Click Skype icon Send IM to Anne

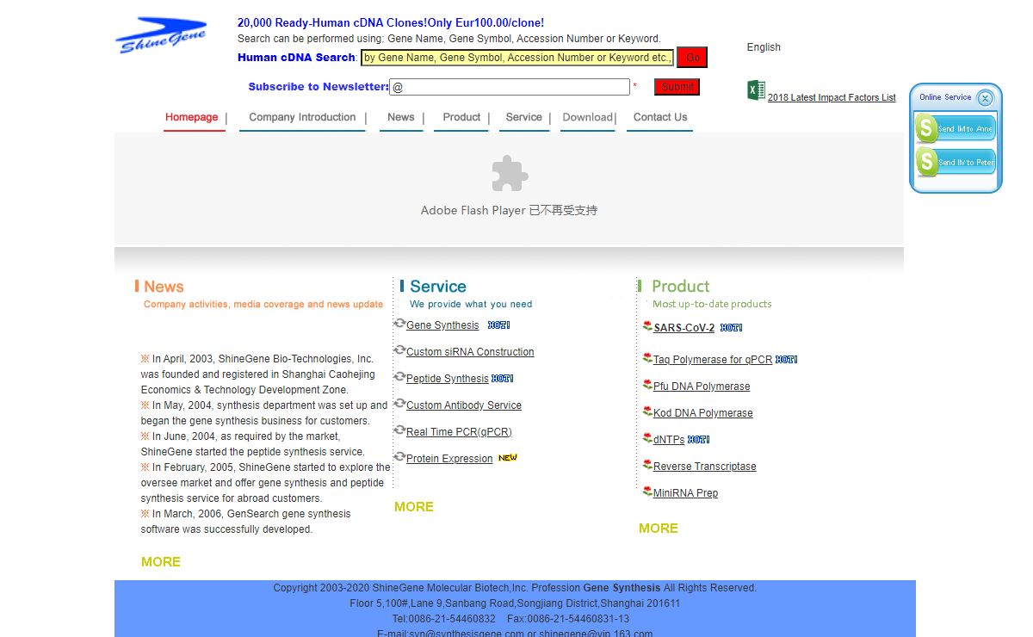click(x=956, y=129)
